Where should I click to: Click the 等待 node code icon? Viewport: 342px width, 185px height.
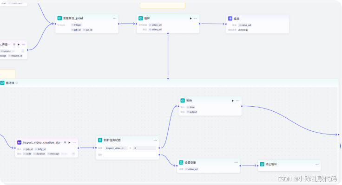click(183, 101)
